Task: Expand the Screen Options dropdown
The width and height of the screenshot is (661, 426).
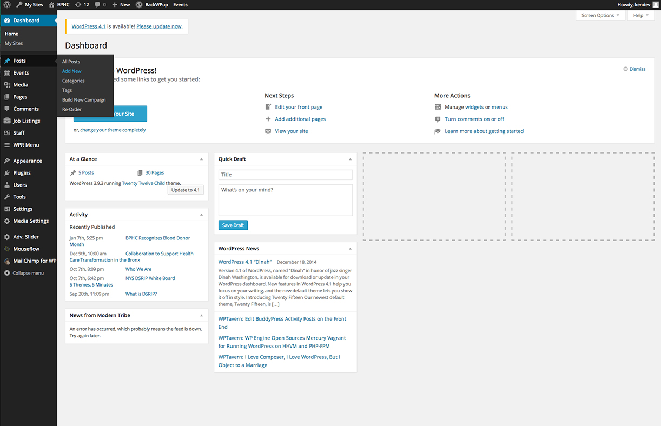Action: [600, 16]
